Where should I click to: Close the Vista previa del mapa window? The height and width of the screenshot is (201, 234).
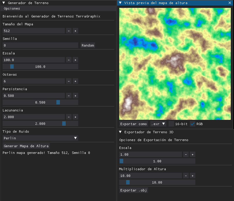(230, 3)
